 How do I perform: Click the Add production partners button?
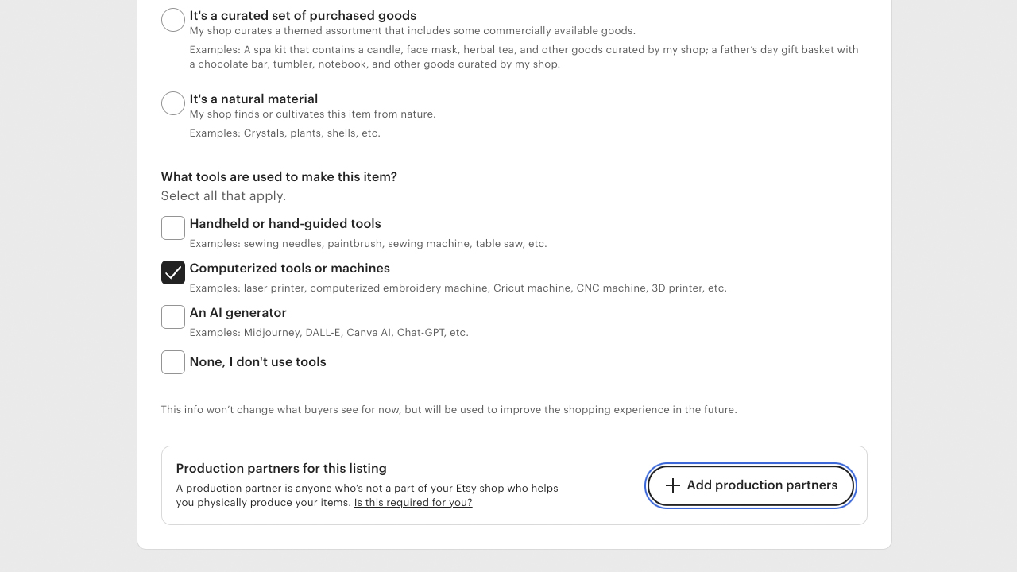[750, 485]
